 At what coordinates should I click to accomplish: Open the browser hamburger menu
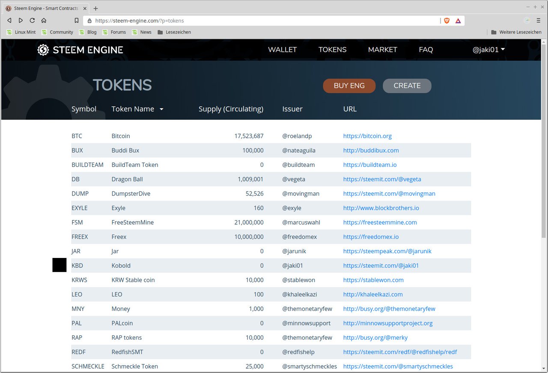(x=538, y=21)
